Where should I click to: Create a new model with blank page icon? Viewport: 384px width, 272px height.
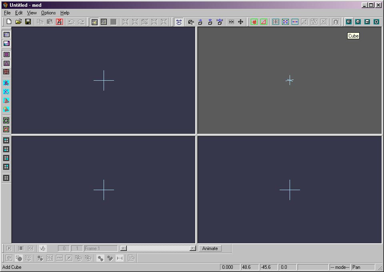click(x=9, y=22)
